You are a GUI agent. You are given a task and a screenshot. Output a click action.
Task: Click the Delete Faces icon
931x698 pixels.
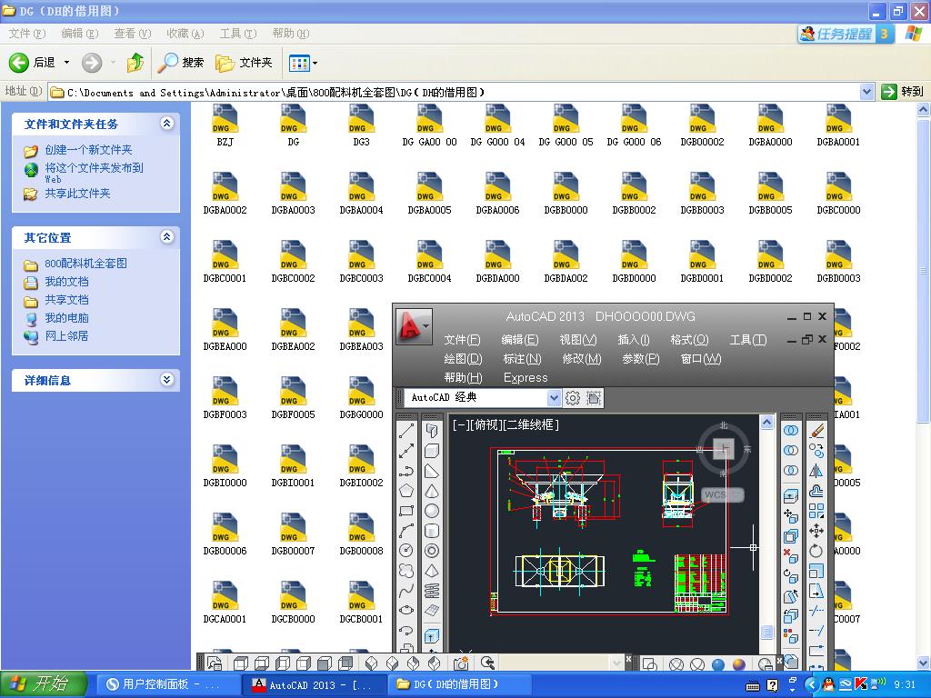coord(791,557)
